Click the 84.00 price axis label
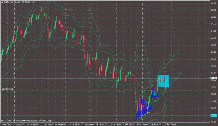Image resolution: width=218 pixels, height=126 pixels. click(x=213, y=31)
